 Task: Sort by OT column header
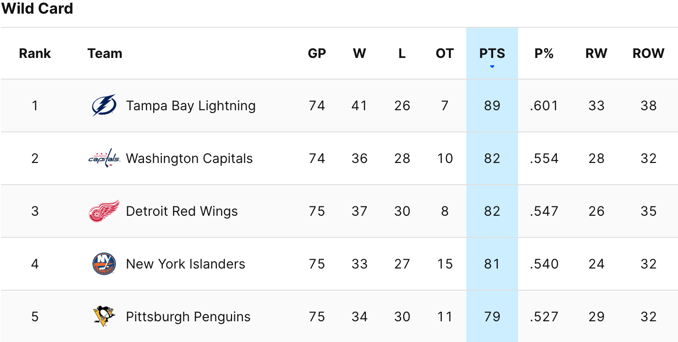click(444, 54)
